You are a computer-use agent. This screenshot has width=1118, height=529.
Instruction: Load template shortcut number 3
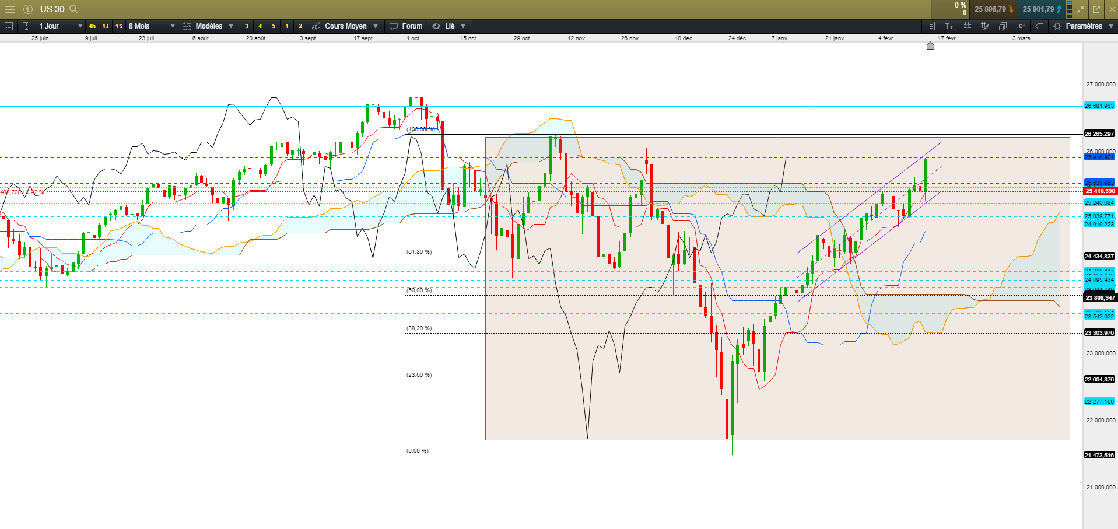[x=247, y=26]
